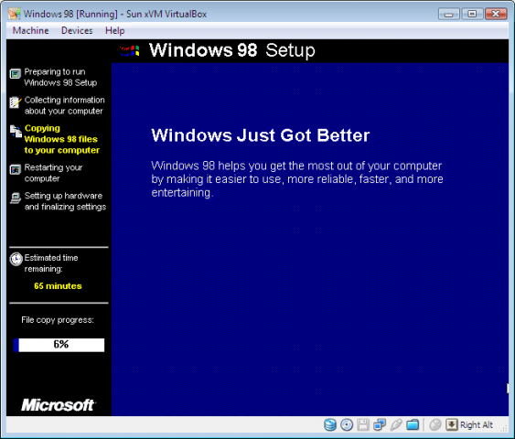Viewport: 515px width, 439px height.
Task: Click the shared folders status icon
Action: pos(413,425)
